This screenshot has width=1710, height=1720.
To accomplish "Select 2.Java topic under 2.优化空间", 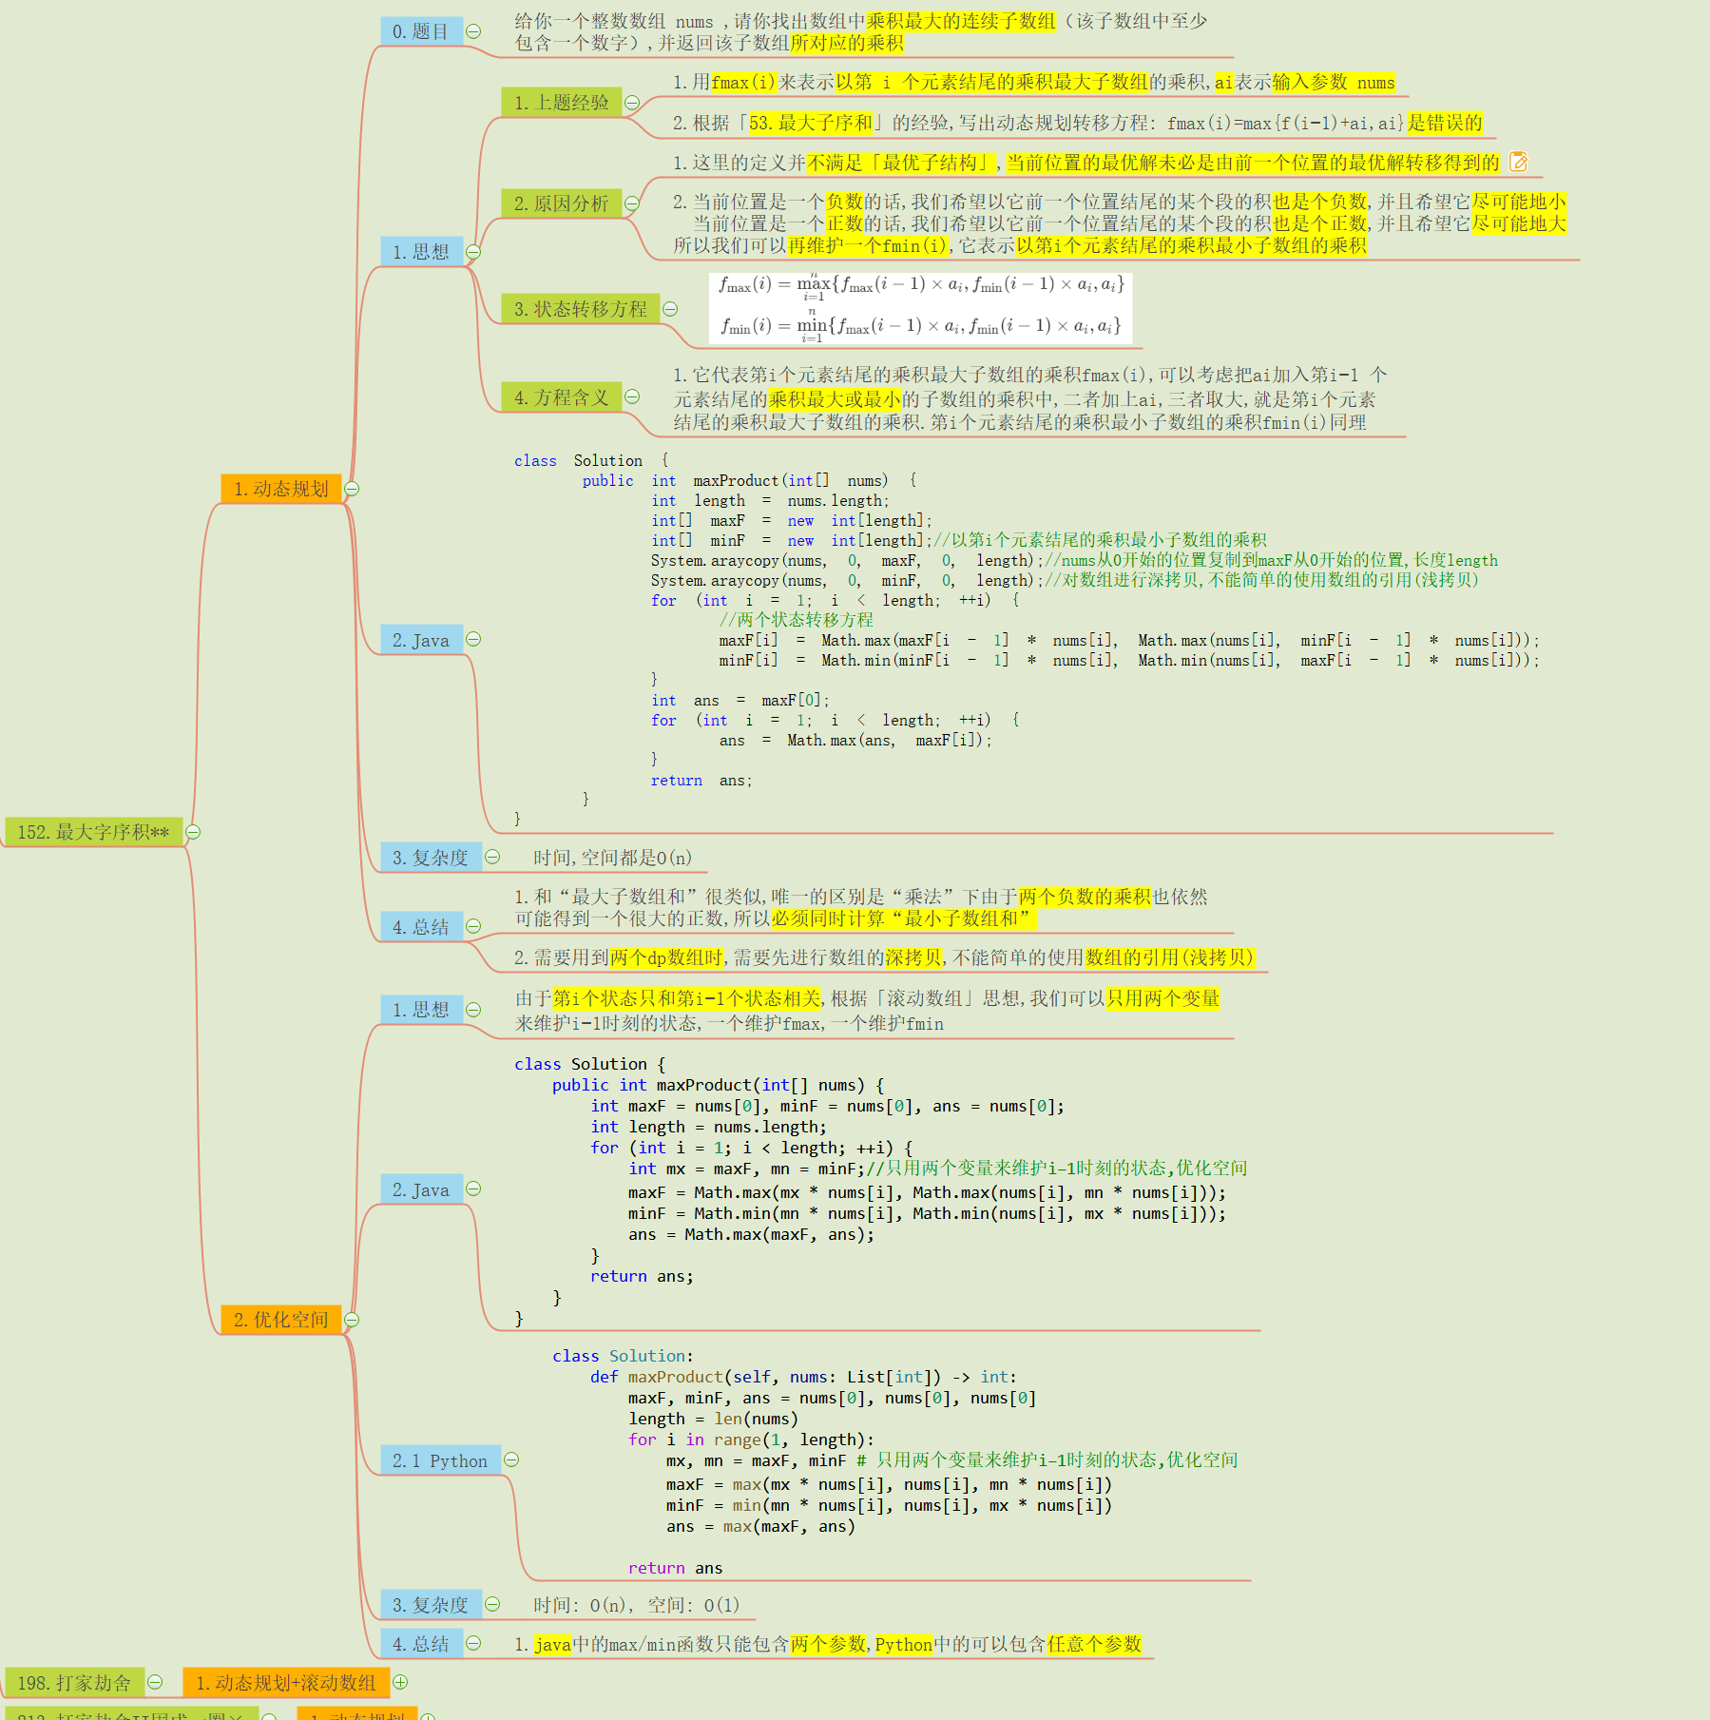I will coord(421,1189).
